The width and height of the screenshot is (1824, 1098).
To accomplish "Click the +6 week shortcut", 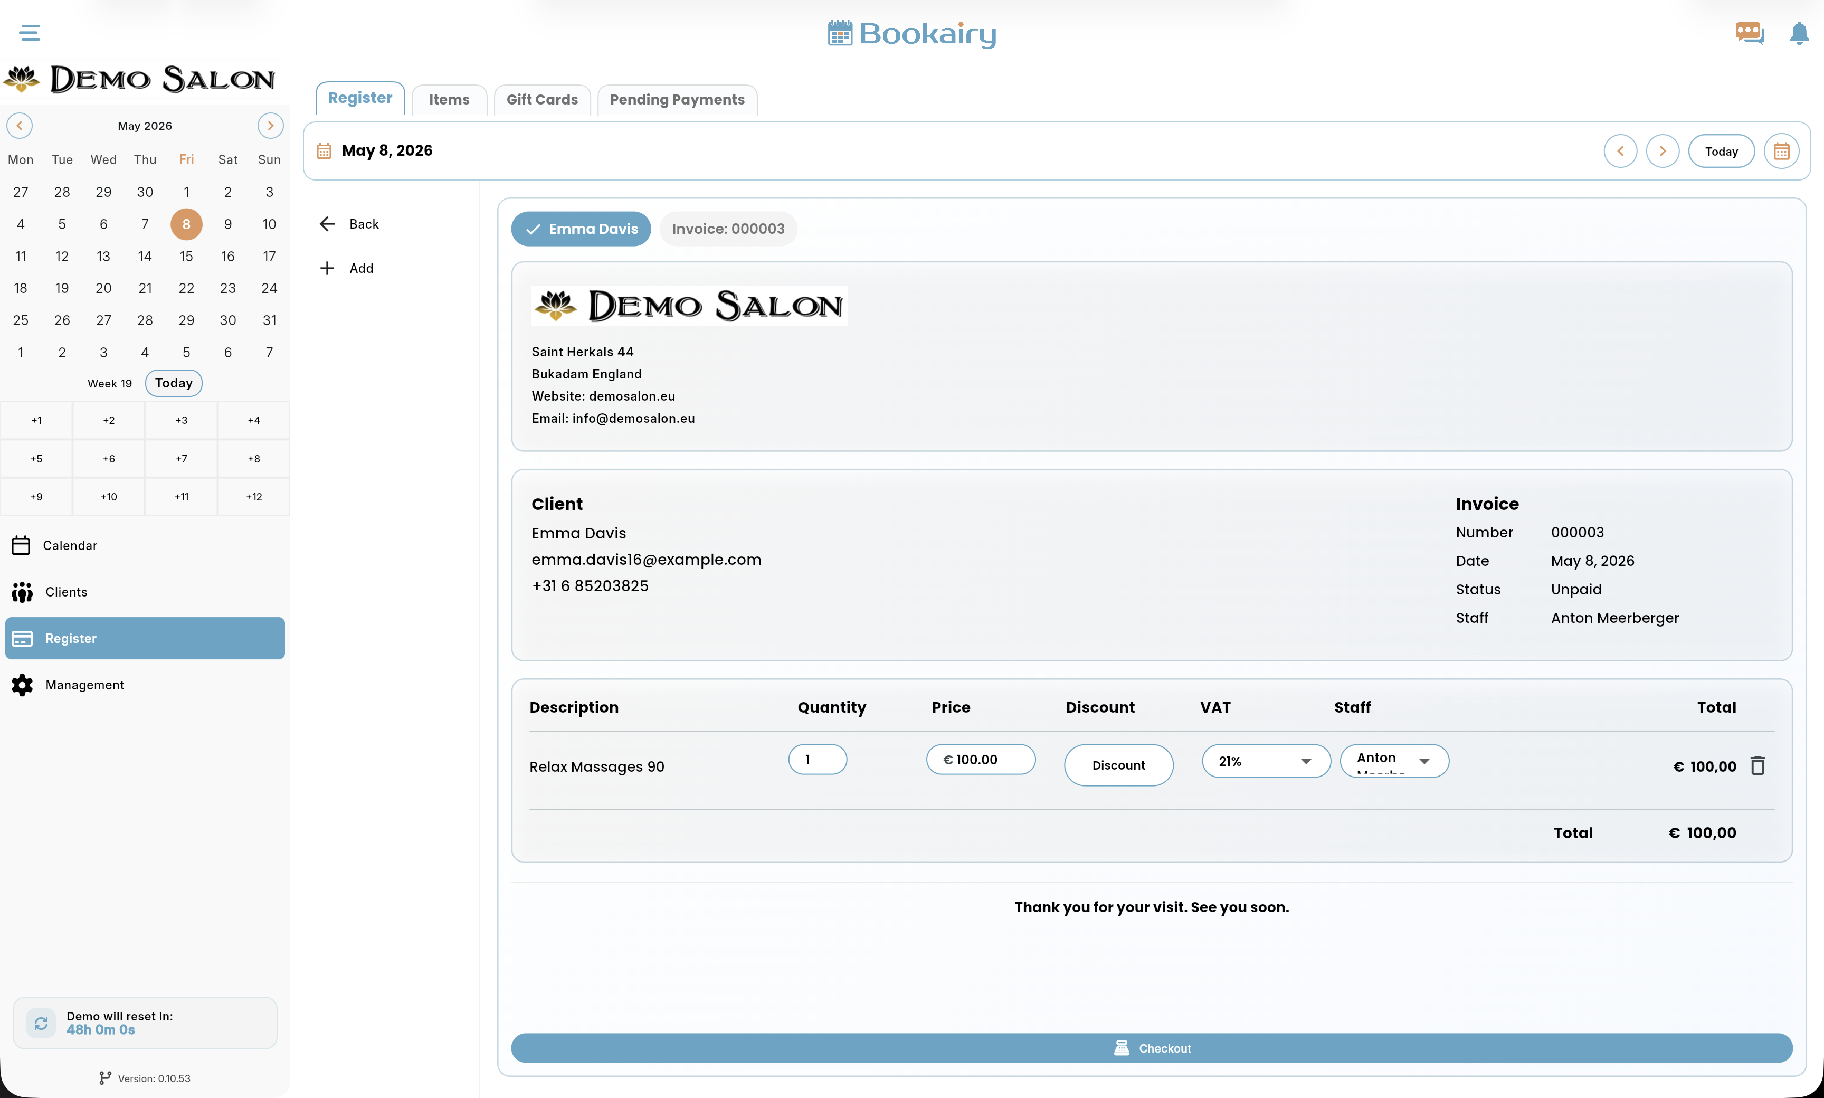I will (109, 459).
